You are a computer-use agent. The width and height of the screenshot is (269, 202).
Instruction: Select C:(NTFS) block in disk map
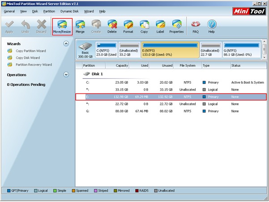[x=107, y=50]
